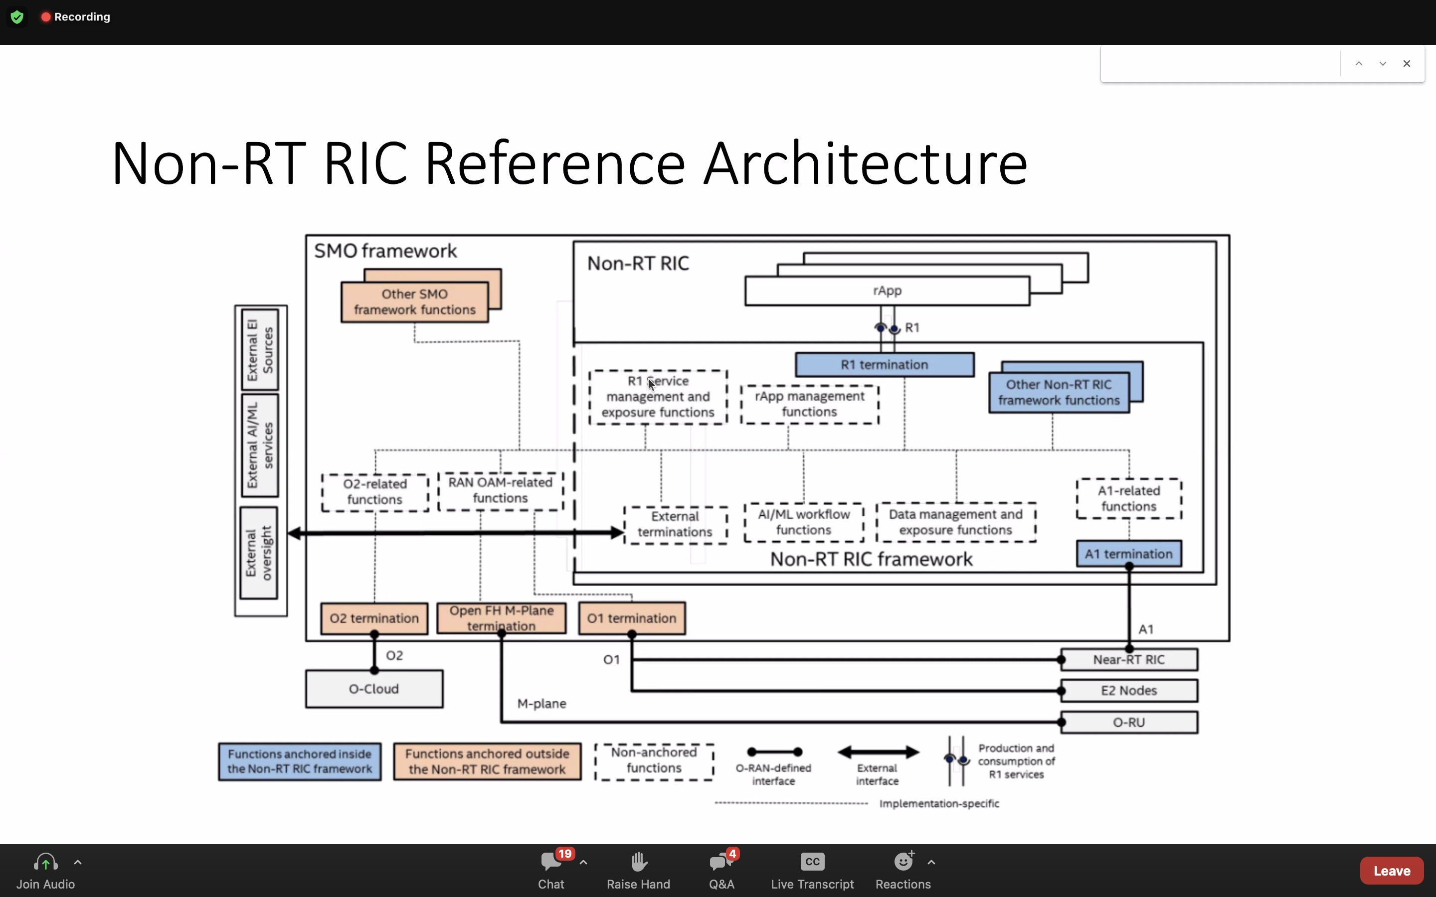Click the red Recording indicator
This screenshot has height=897, width=1436.
tap(75, 16)
